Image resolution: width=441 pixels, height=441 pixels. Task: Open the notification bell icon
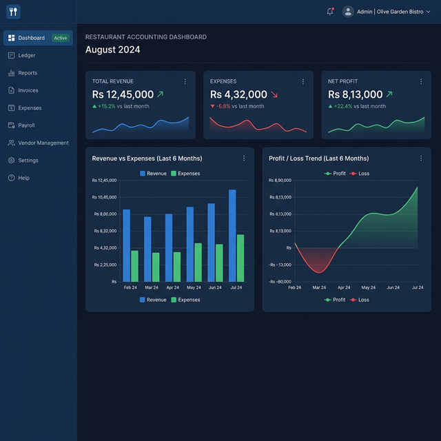pos(330,12)
